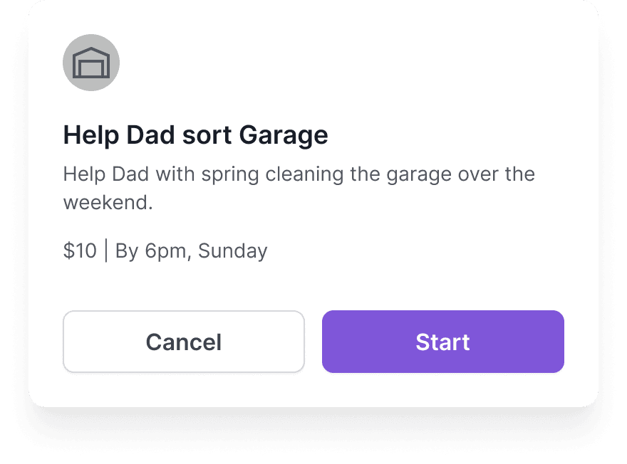Click the Cancel button
627x464 pixels.
click(184, 342)
